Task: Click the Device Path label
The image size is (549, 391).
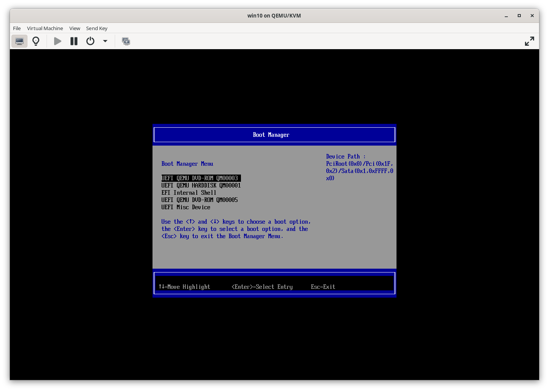Action: [345, 157]
